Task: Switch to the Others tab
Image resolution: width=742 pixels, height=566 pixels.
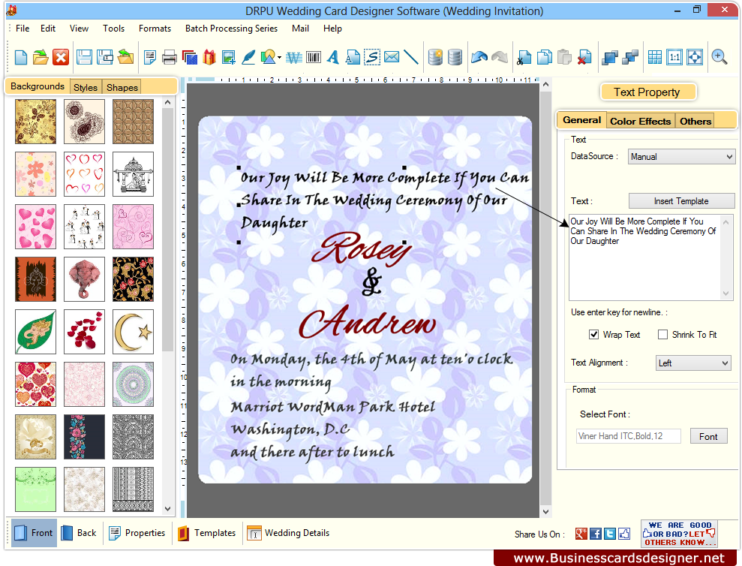Action: click(x=695, y=122)
